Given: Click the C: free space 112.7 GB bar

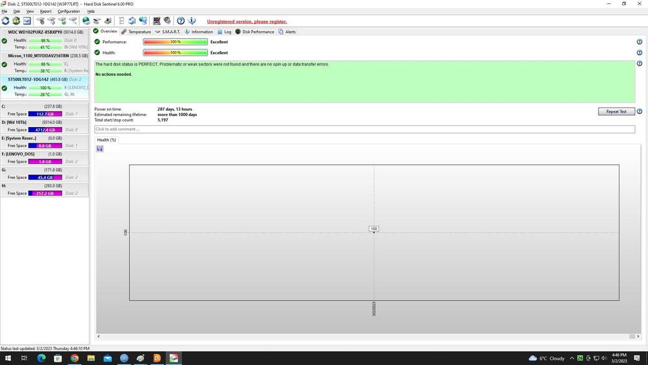Looking at the screenshot, I should (45, 114).
